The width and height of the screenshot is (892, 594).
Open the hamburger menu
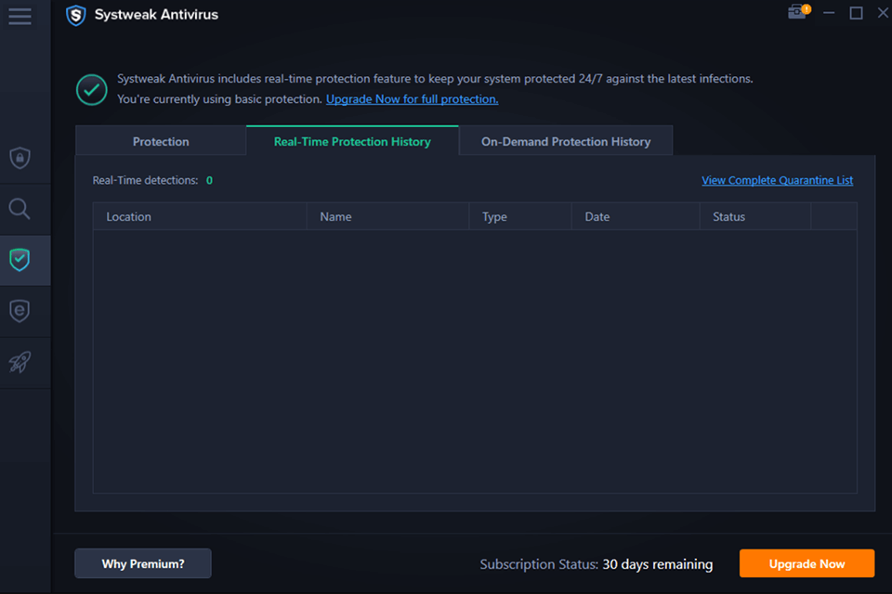point(20,16)
